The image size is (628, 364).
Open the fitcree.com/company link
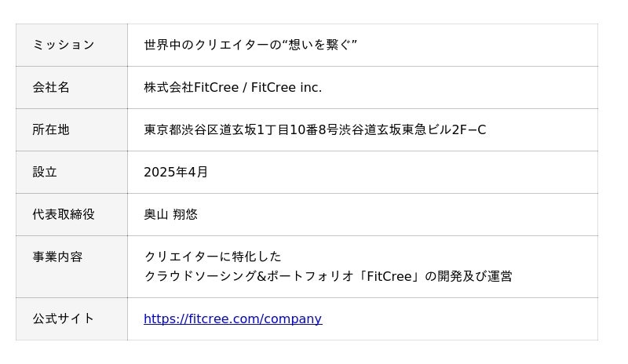click(x=232, y=318)
